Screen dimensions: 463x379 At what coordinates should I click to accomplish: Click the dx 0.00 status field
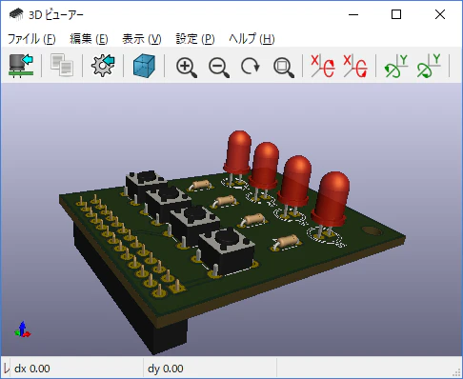coord(76,369)
